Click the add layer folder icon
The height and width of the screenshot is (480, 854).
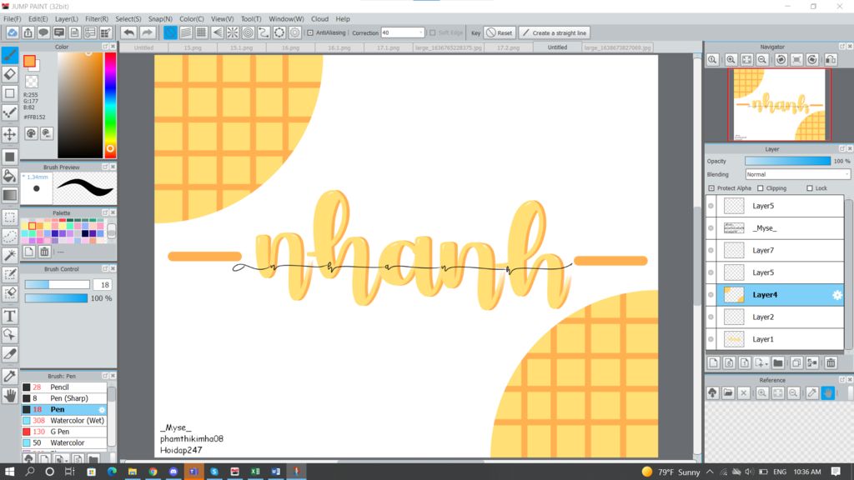778,363
